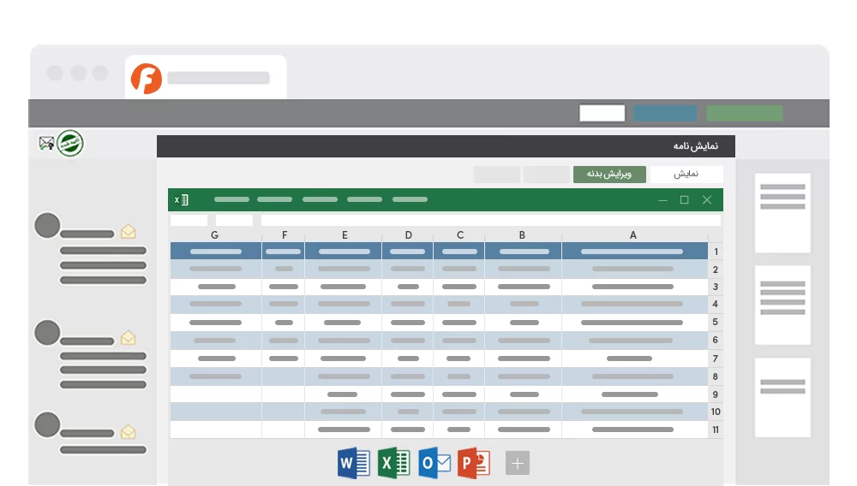This screenshot has width=857, height=486.
Task: Click the spreadsheet formula bar field
Action: coord(491,221)
